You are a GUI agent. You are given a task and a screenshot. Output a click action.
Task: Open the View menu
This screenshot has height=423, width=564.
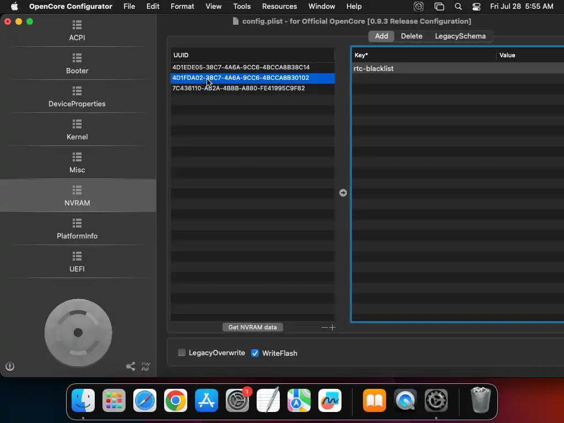pyautogui.click(x=213, y=7)
